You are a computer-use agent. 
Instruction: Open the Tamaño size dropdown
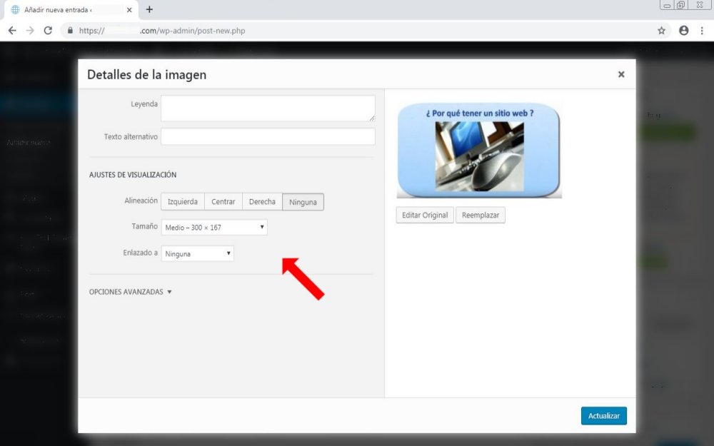(214, 227)
